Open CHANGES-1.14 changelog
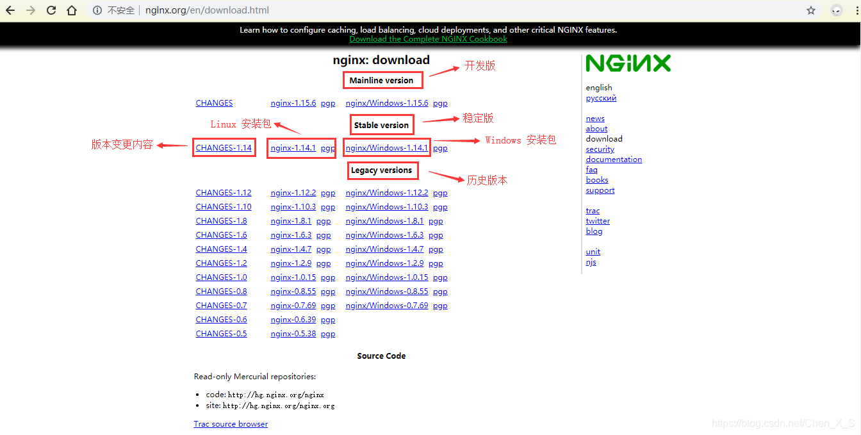 pyautogui.click(x=224, y=148)
